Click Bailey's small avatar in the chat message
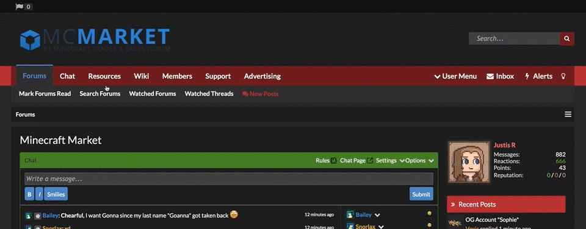This screenshot has width=586, height=229. click(29, 216)
